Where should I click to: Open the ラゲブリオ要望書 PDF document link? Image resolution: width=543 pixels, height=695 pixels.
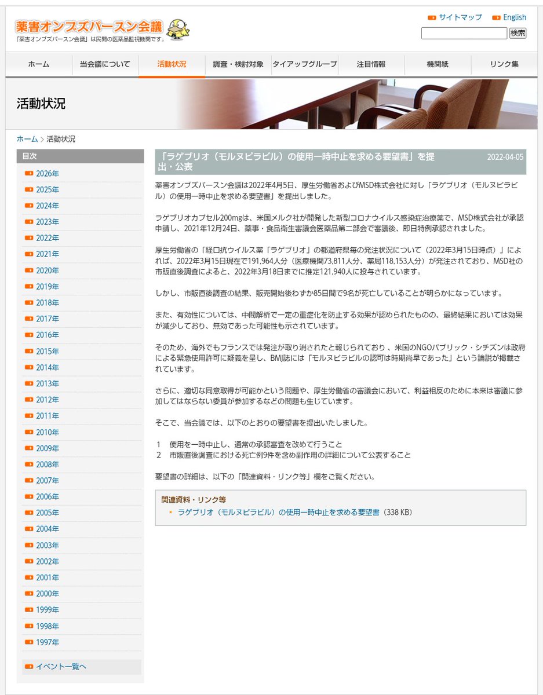[279, 513]
